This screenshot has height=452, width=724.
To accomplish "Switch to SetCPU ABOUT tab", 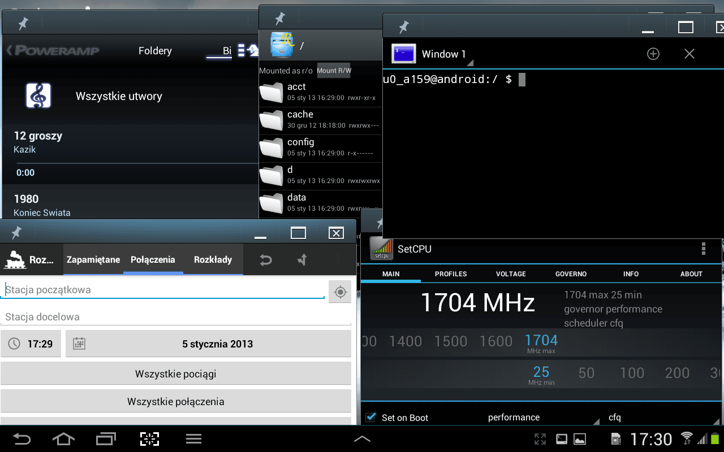I will [x=691, y=273].
